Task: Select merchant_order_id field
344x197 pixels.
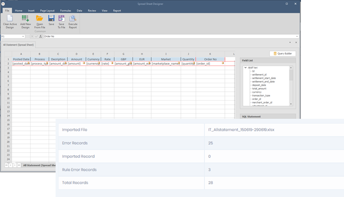Action: [262, 103]
